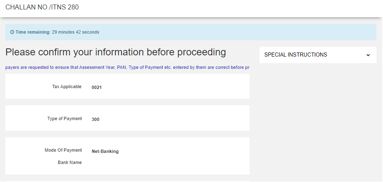Image resolution: width=383 pixels, height=182 pixels.
Task: Select the 300 payment type value
Action: (96, 119)
